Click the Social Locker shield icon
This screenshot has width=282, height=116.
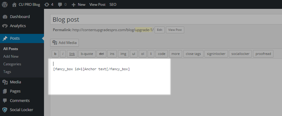click(x=5, y=110)
